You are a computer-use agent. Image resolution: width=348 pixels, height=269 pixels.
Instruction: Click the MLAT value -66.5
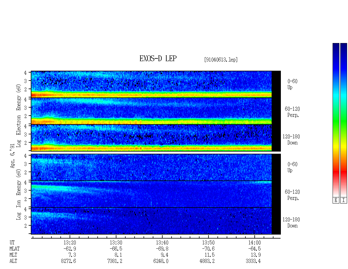(116, 249)
